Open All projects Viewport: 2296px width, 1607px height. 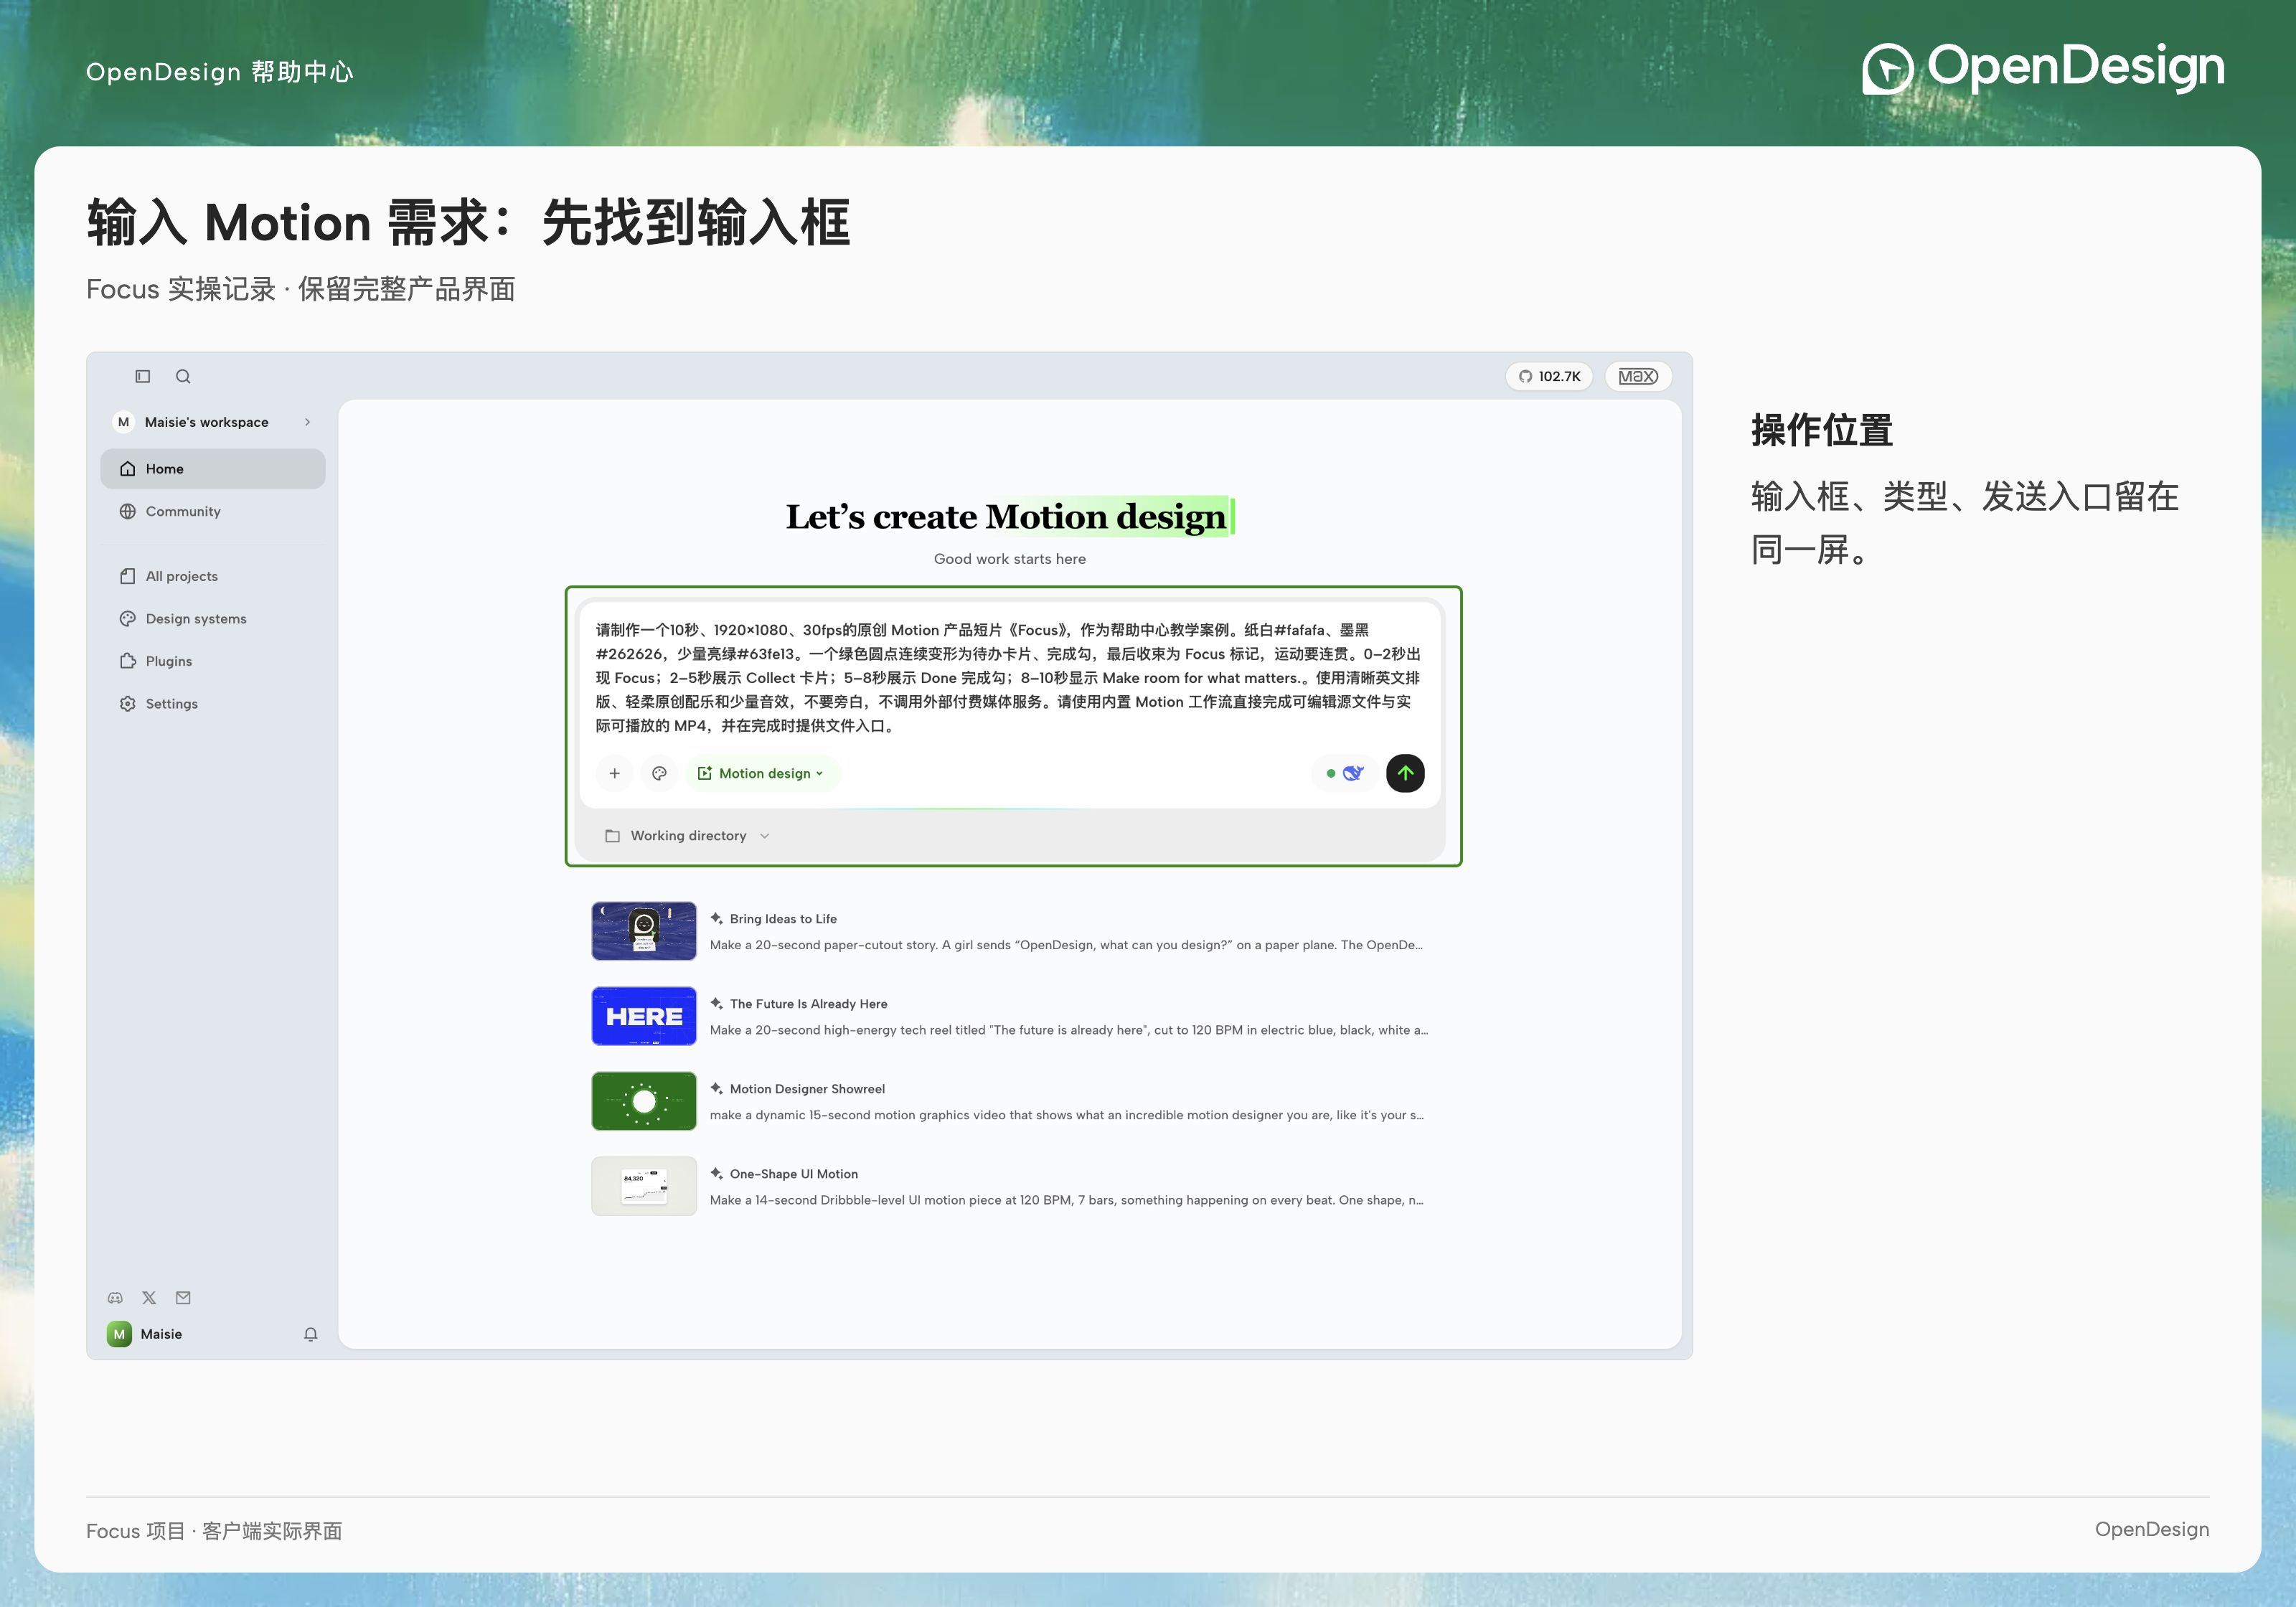213,576
